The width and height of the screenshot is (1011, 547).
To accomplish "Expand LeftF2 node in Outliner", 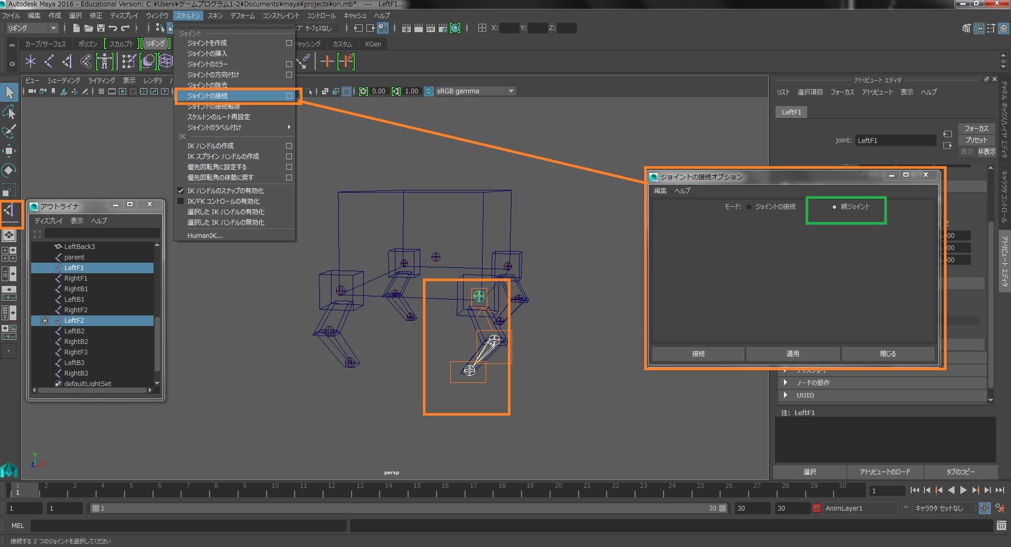I will [x=45, y=321].
